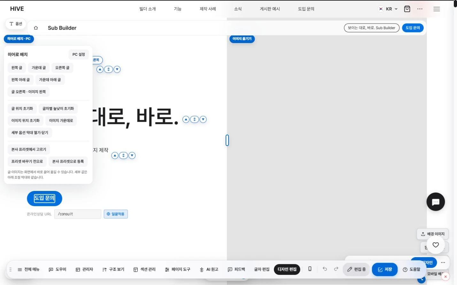Move the headline 대로, 바로. down with its arrow

click(203, 119)
